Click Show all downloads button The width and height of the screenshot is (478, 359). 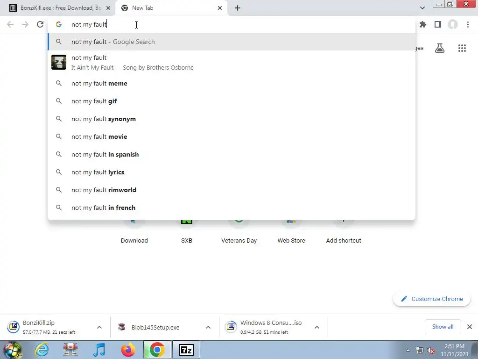(x=443, y=327)
